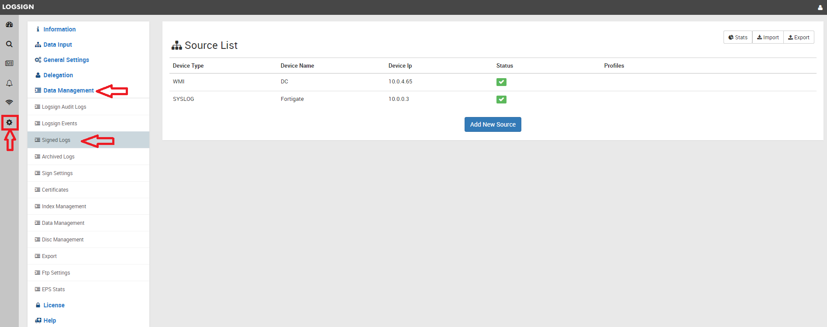The image size is (827, 327).
Task: Select Signed Logs submenu
Action: pos(88,140)
